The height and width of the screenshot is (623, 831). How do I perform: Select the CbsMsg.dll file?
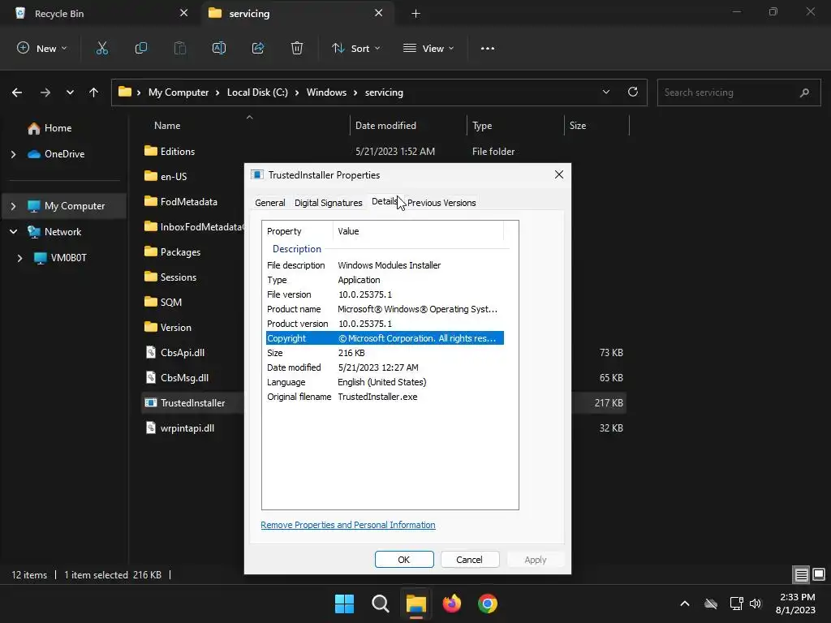[x=184, y=378]
